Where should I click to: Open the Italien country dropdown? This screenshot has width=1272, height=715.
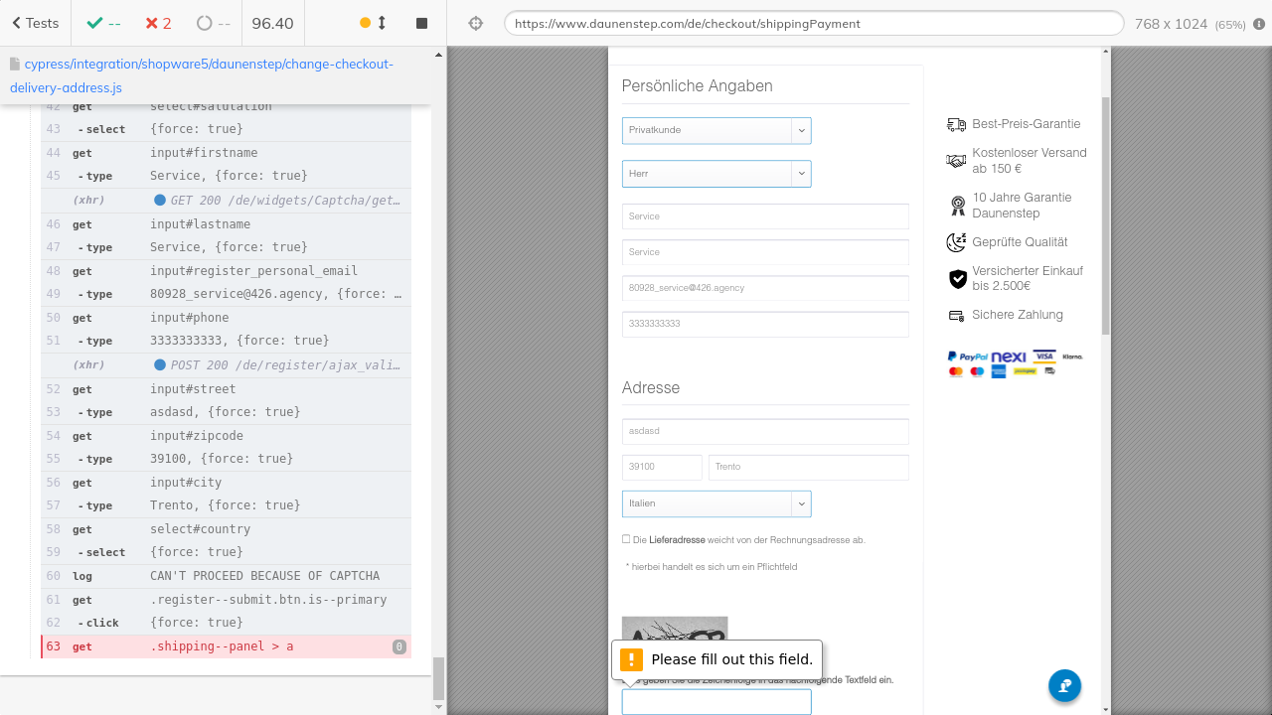click(715, 504)
